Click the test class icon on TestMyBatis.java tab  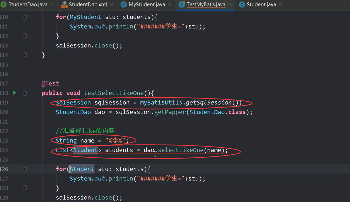181,4
